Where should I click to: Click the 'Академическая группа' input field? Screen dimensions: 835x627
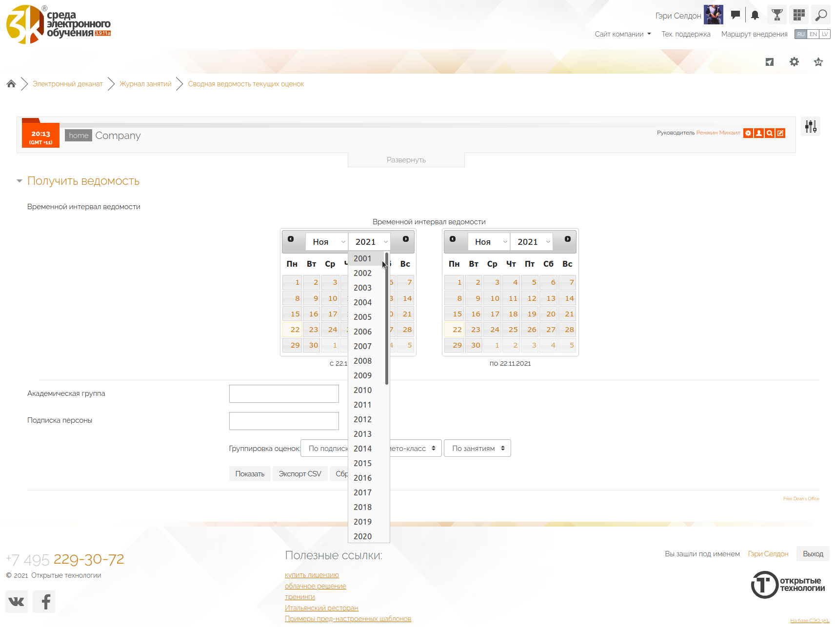(x=284, y=394)
